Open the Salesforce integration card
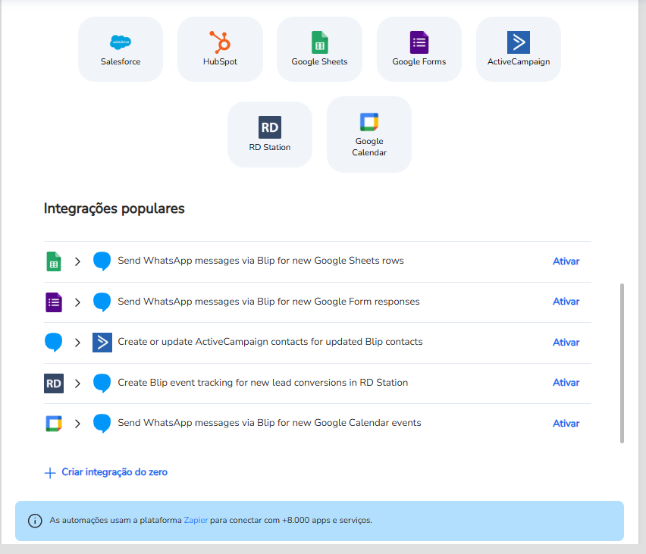Screen dimensions: 646x554 click(121, 49)
